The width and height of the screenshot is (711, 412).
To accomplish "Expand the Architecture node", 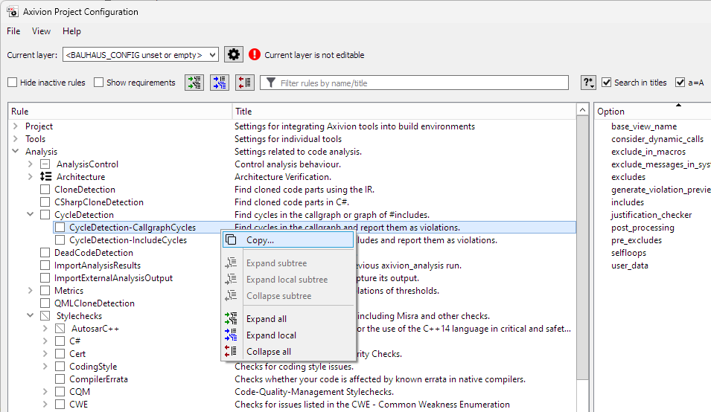I will click(x=31, y=176).
